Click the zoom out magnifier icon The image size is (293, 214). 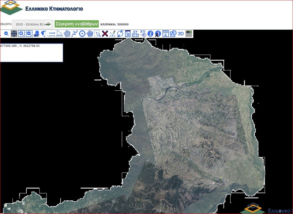(x=6, y=34)
